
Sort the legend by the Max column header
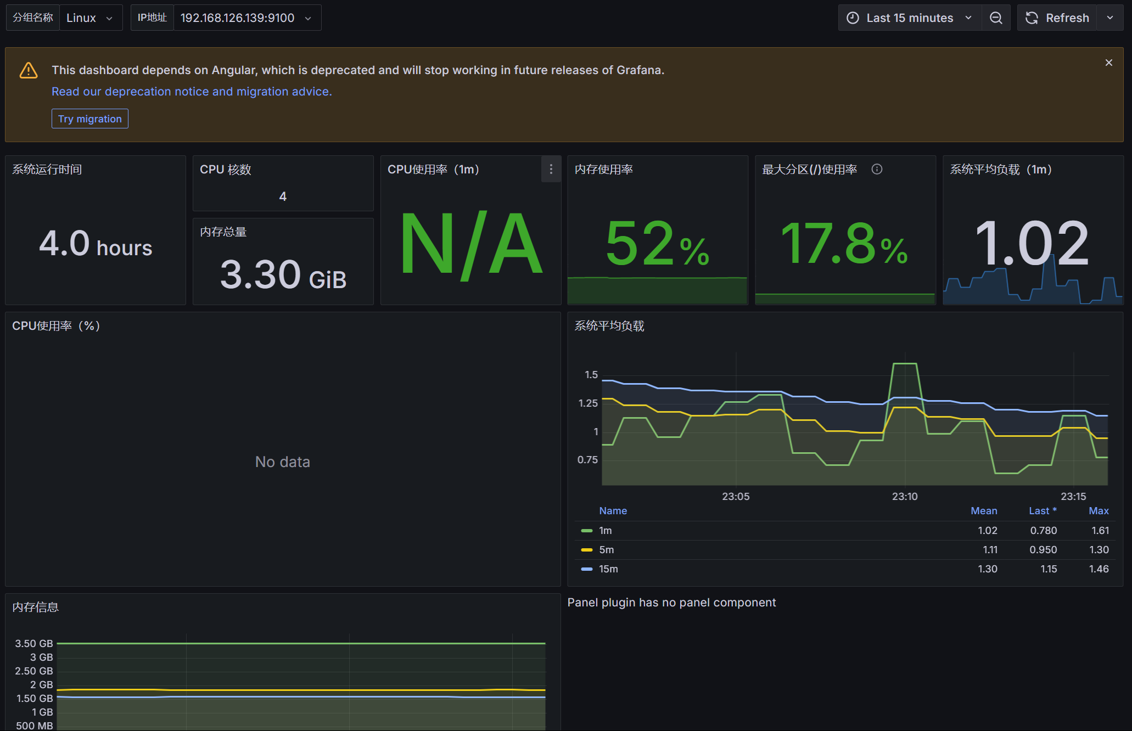click(x=1099, y=511)
